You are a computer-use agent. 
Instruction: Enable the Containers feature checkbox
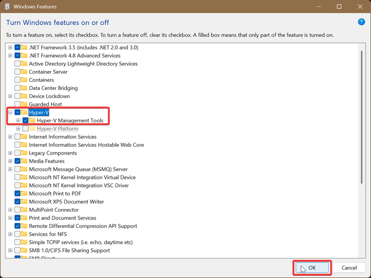pos(17,80)
